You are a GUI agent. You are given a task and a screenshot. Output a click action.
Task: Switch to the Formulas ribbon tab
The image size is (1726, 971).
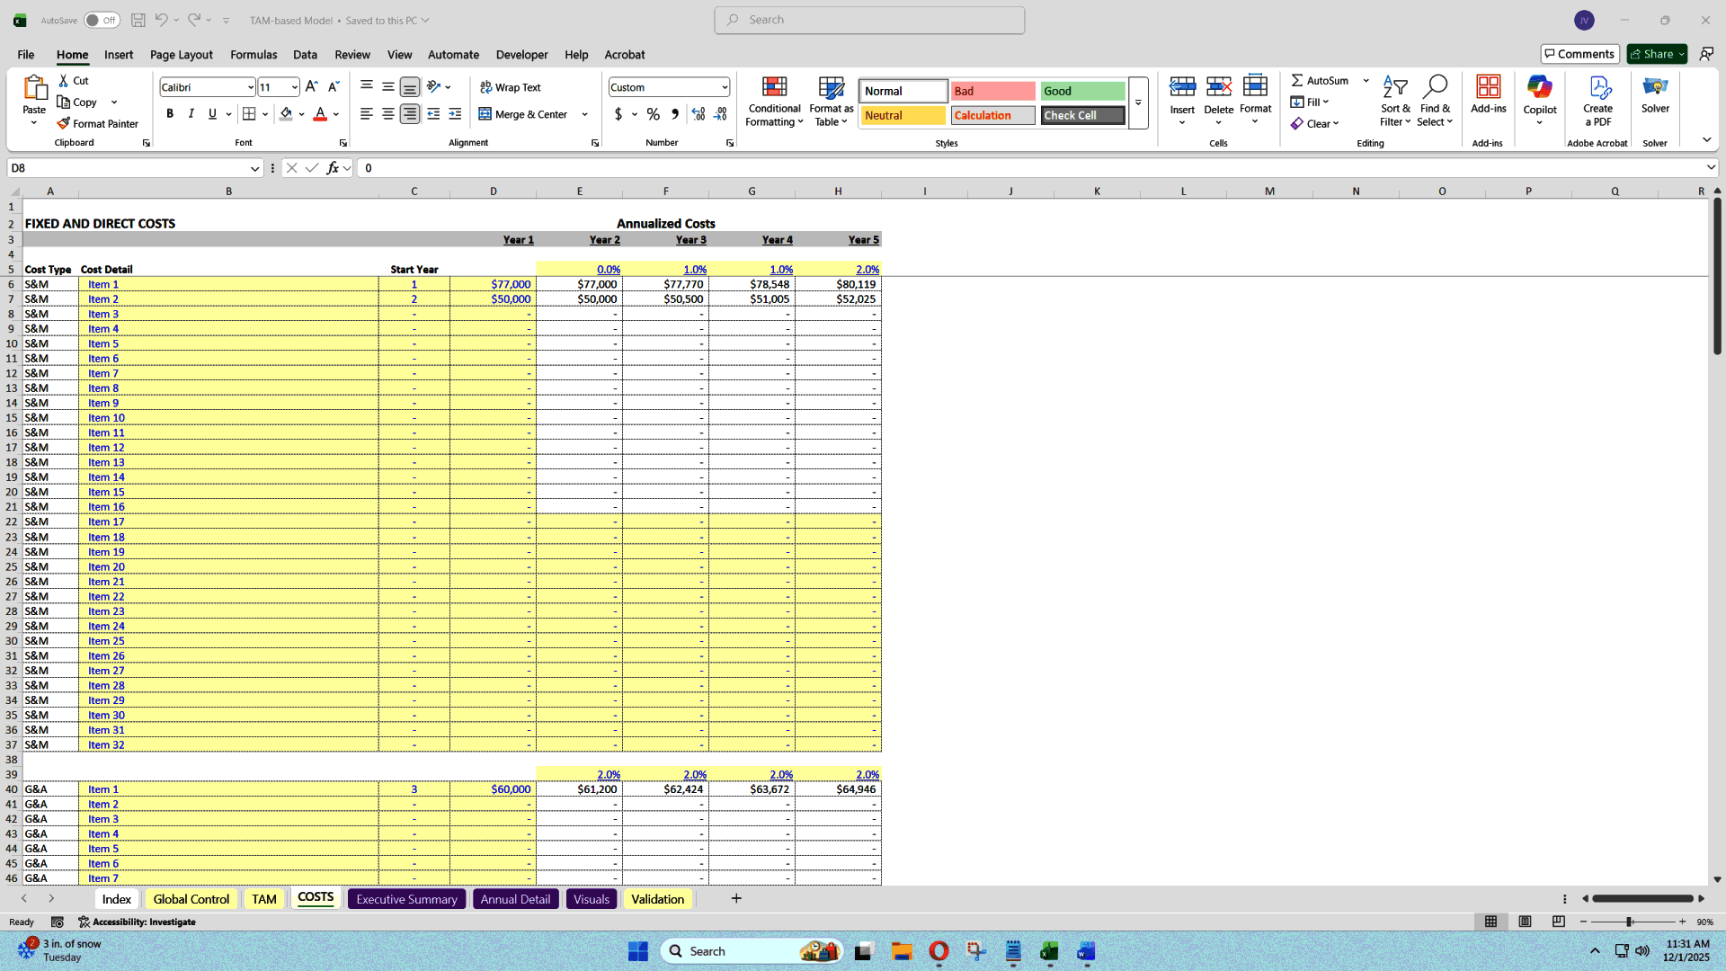[x=254, y=55]
